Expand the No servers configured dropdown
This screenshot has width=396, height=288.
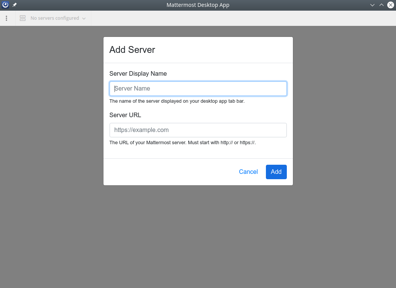53,18
